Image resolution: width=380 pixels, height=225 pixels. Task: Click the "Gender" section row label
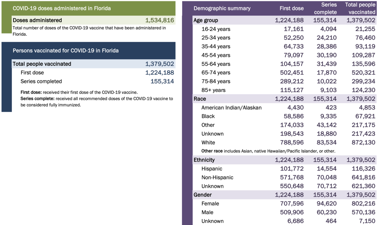click(x=203, y=195)
